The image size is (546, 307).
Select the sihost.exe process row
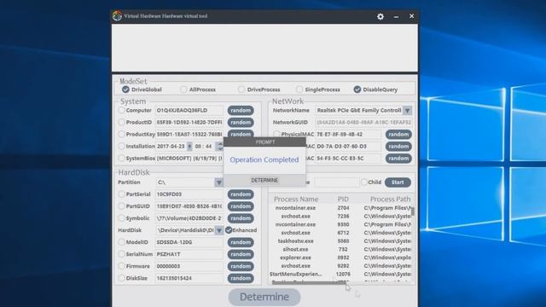click(340, 249)
